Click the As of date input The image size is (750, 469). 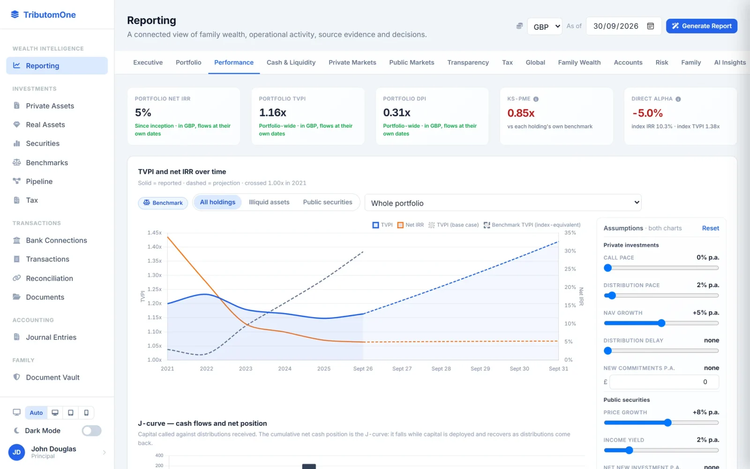[624, 26]
